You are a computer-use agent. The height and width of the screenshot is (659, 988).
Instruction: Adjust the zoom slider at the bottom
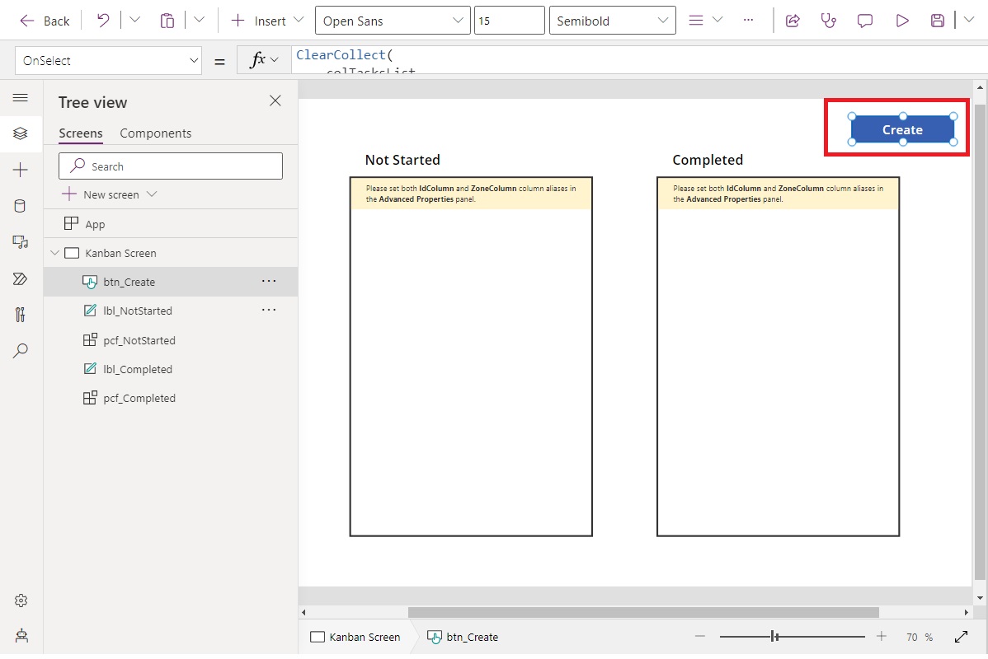click(774, 636)
